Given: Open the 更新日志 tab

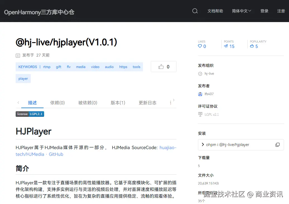Looking at the screenshot, I should pos(147,103).
